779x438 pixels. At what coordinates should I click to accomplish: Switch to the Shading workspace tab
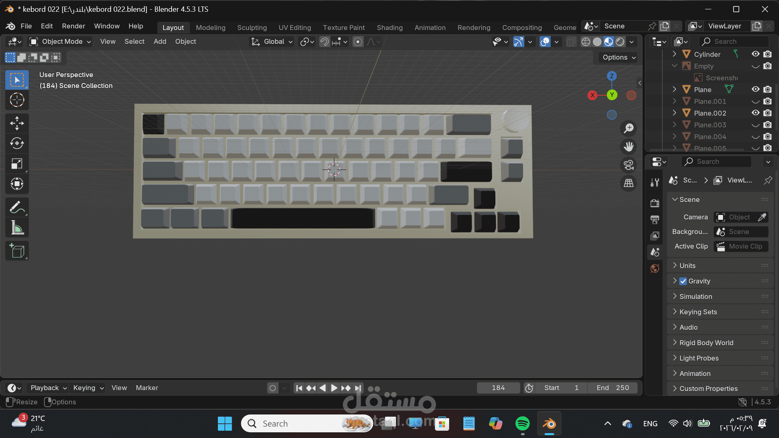tap(389, 28)
